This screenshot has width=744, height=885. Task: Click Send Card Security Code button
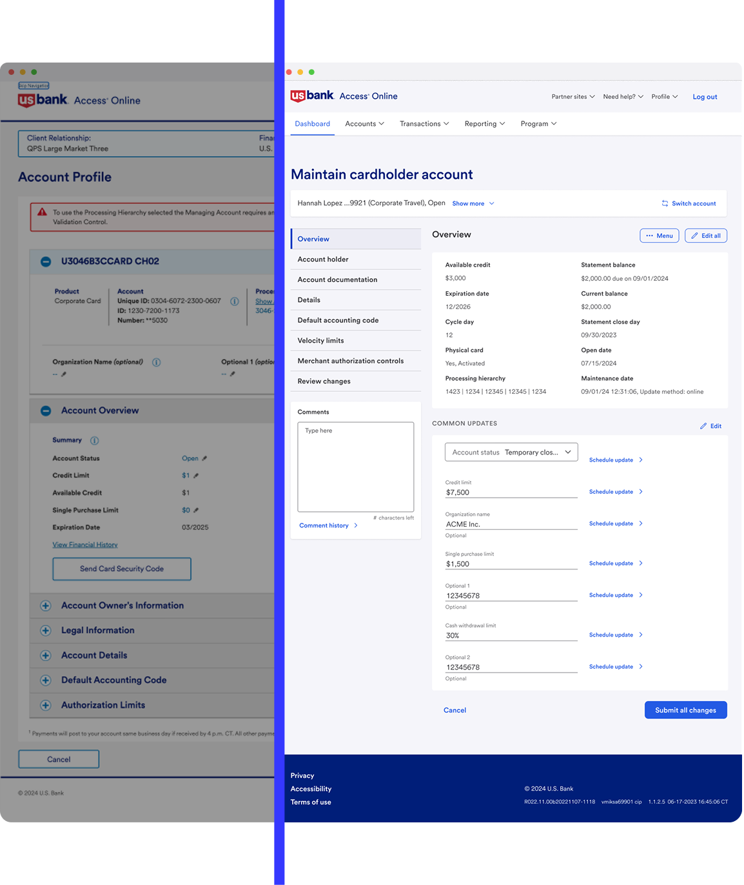pos(122,569)
